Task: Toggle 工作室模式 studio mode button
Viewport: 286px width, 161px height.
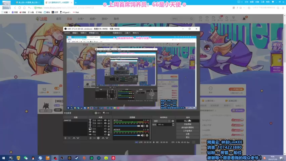Action: point(187,131)
